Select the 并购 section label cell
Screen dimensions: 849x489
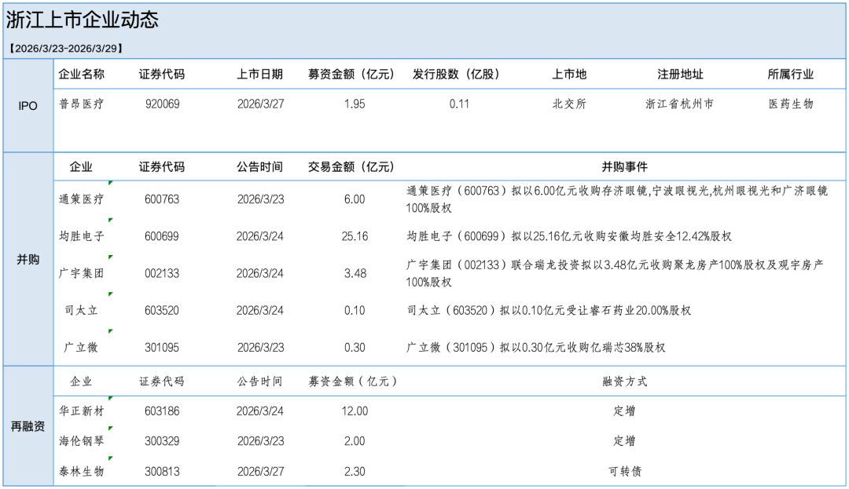[x=28, y=259]
